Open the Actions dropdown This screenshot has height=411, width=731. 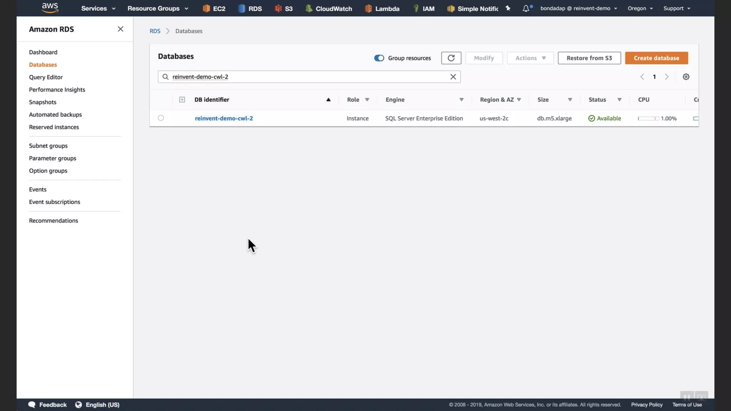[x=530, y=58]
